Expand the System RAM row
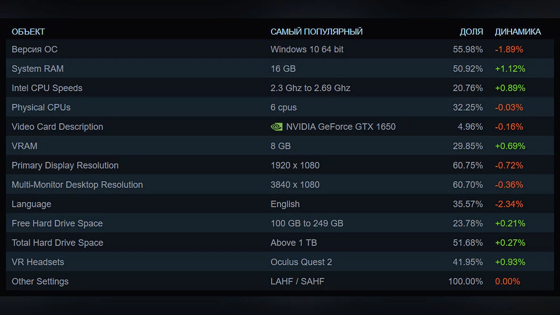560x315 pixels. point(38,69)
